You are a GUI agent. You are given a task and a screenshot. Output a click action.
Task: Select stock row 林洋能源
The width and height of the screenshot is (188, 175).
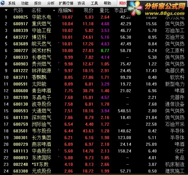(94, 71)
